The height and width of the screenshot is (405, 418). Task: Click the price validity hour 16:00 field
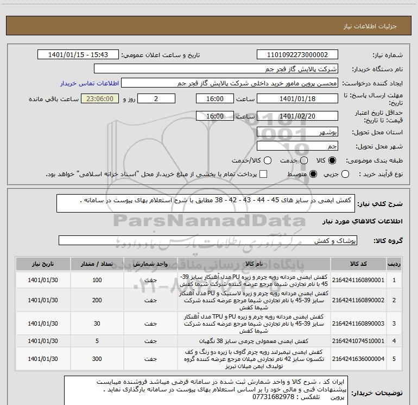pyautogui.click(x=215, y=116)
